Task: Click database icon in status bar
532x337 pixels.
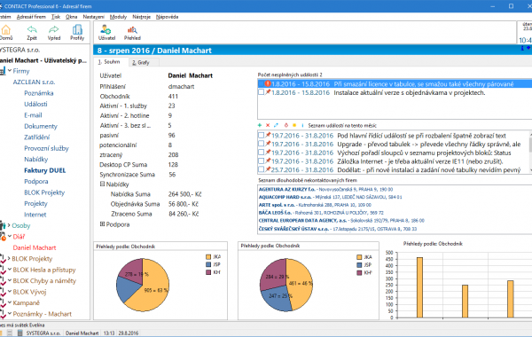Action: pos(20,333)
